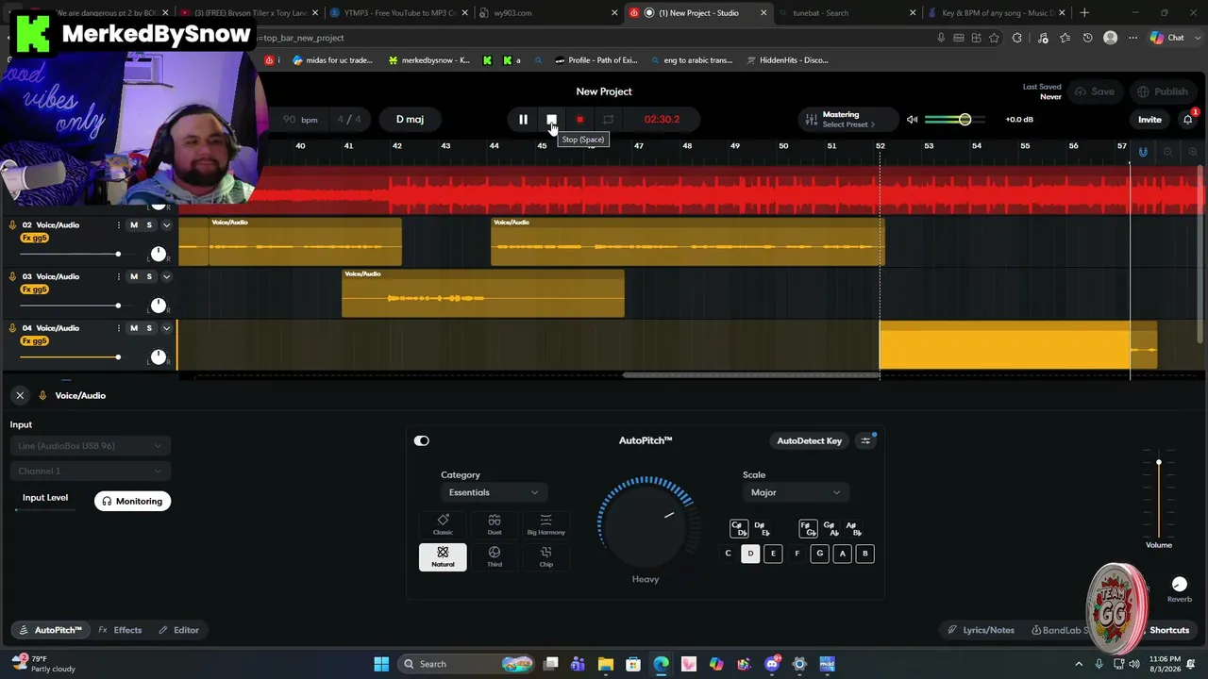The width and height of the screenshot is (1208, 679).
Task: Open notifications bell in the studio
Action: point(1188,120)
